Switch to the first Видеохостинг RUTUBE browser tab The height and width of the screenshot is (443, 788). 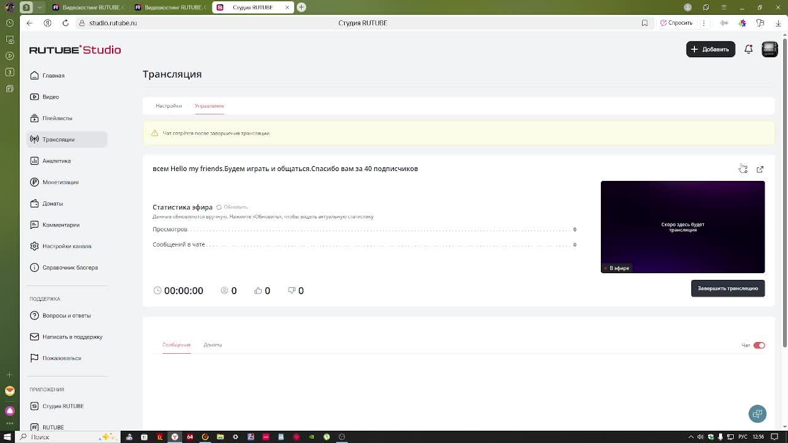(88, 7)
